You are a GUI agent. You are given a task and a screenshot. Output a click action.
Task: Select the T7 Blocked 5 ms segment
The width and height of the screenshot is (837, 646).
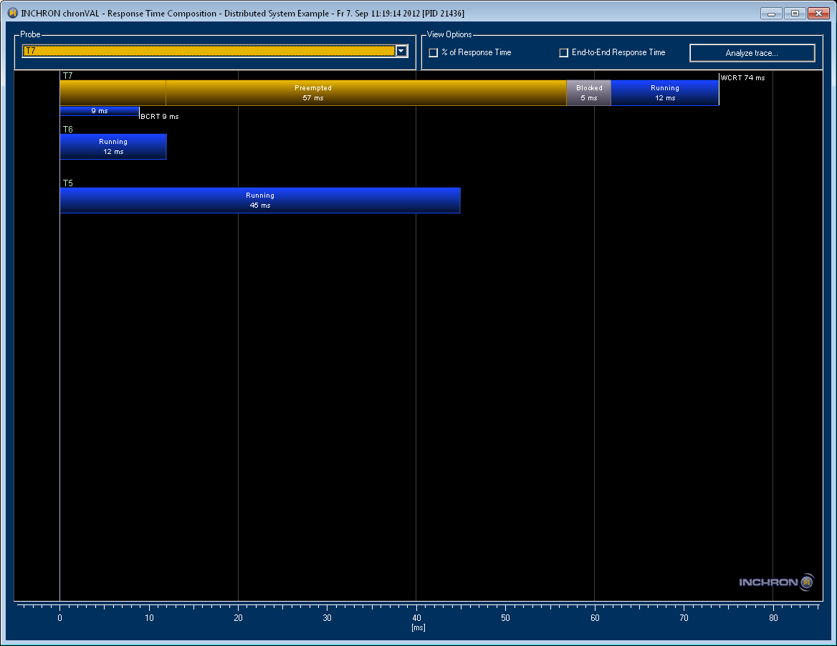click(x=589, y=93)
